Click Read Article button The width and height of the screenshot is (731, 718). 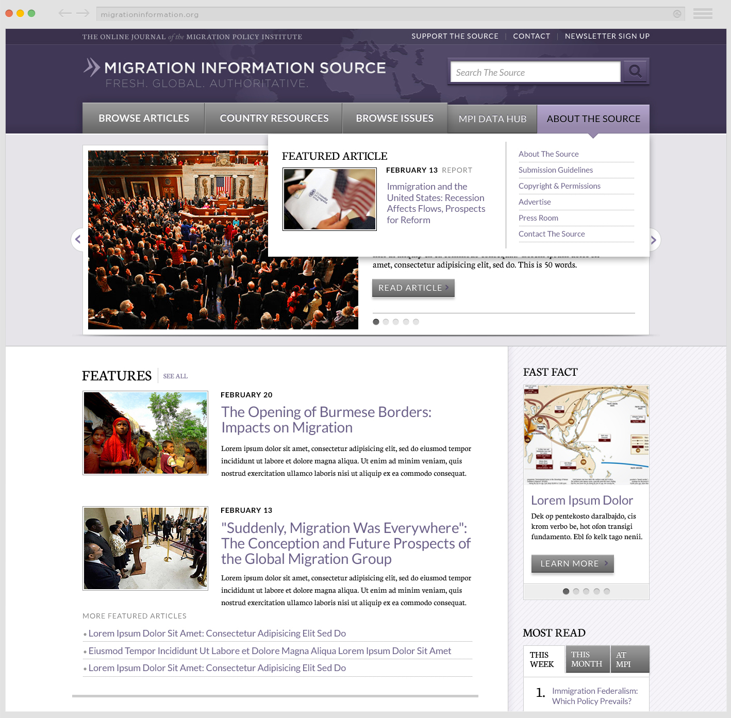tap(413, 288)
